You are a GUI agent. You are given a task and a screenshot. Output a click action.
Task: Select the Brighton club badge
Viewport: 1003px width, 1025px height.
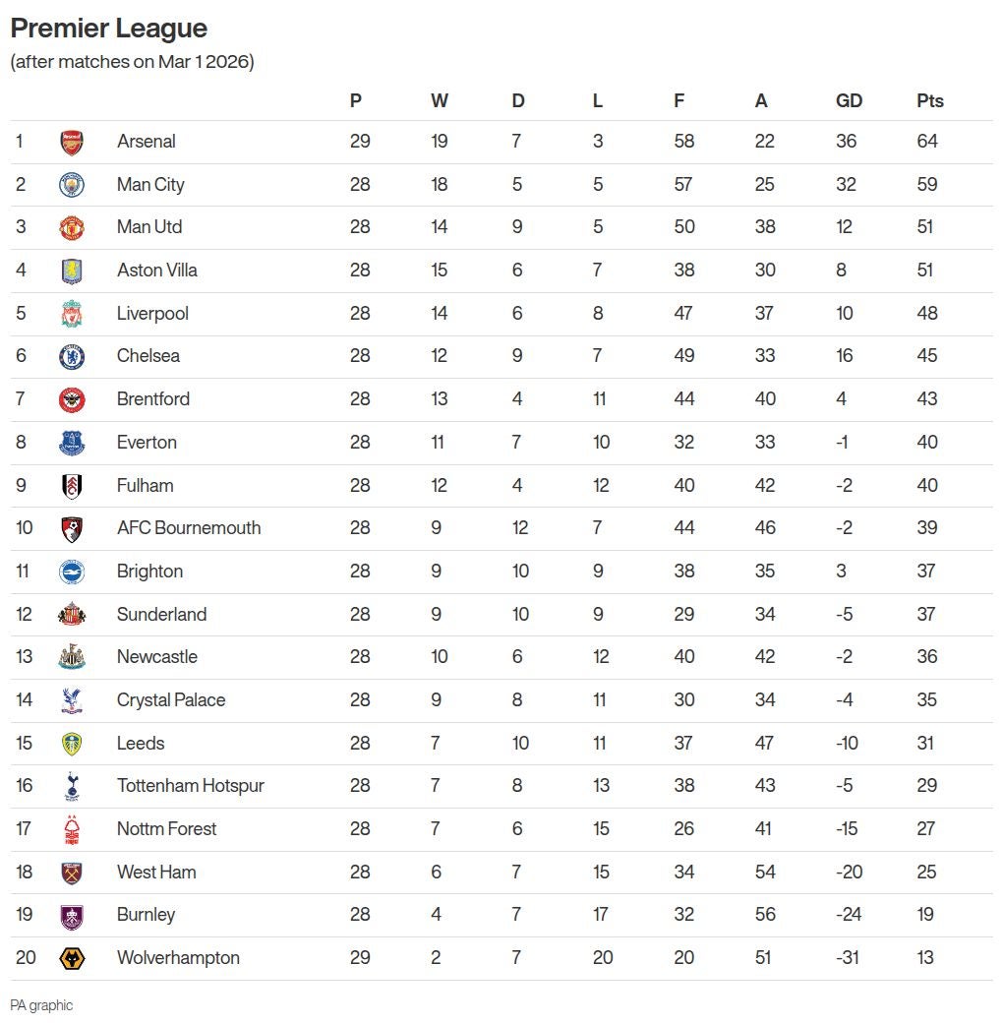click(x=72, y=572)
